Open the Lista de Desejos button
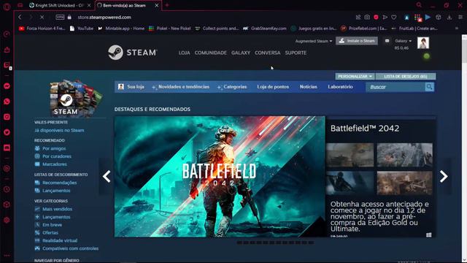The width and height of the screenshot is (467, 263). coord(406,76)
